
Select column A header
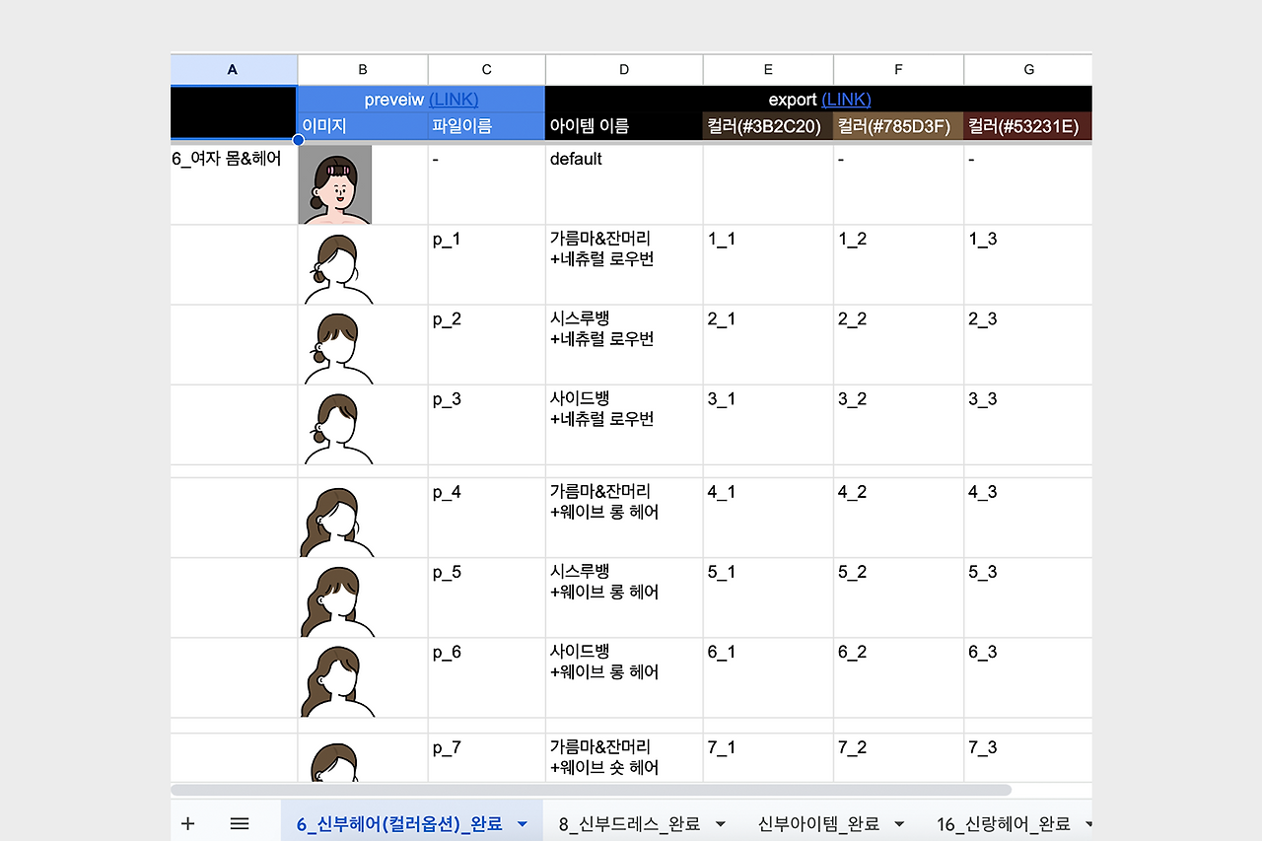tap(233, 68)
